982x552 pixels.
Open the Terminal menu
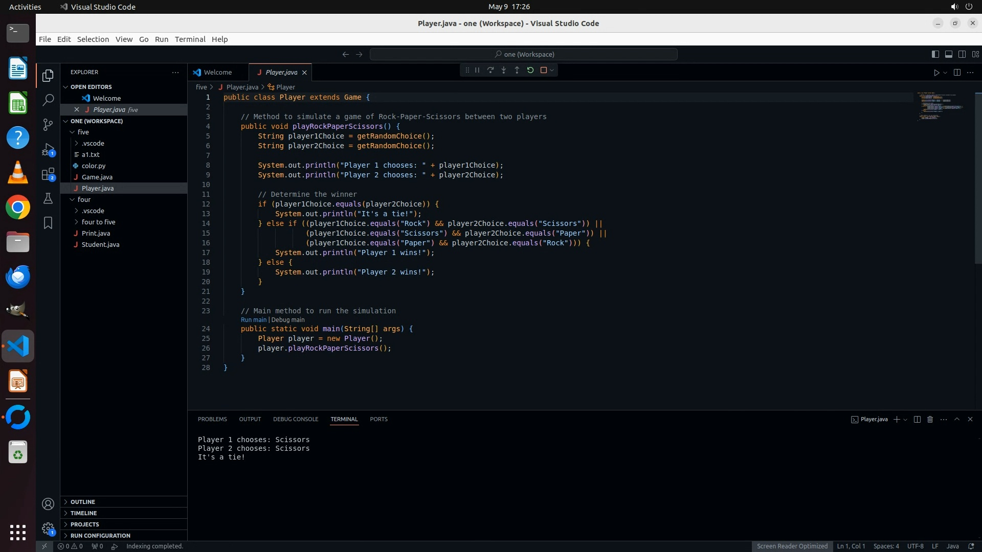pyautogui.click(x=190, y=39)
